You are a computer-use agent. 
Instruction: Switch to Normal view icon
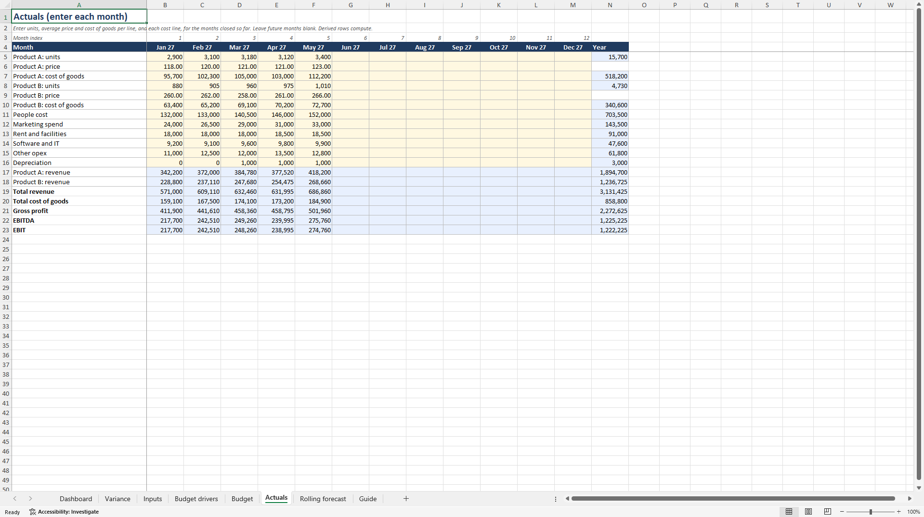coord(789,512)
